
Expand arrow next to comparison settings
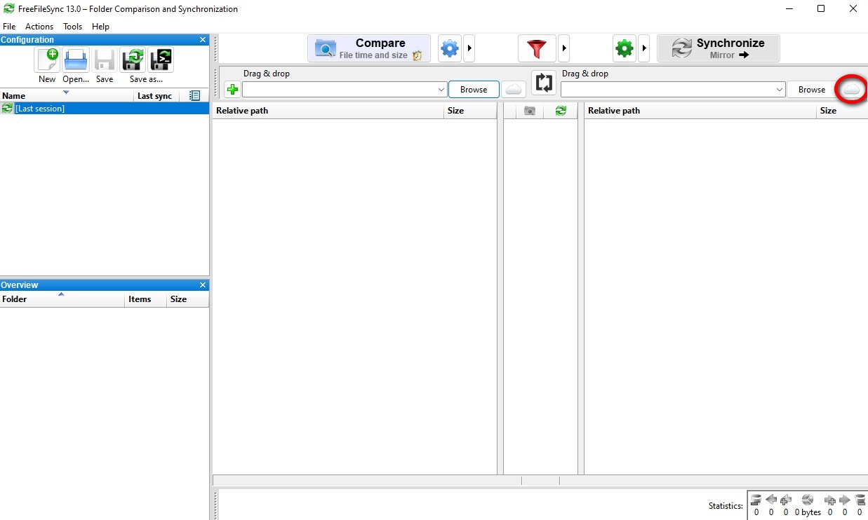469,49
